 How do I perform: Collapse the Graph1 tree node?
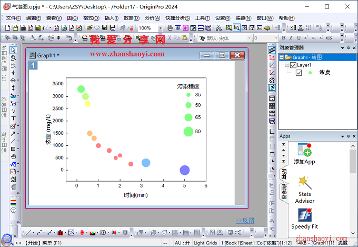point(282,57)
